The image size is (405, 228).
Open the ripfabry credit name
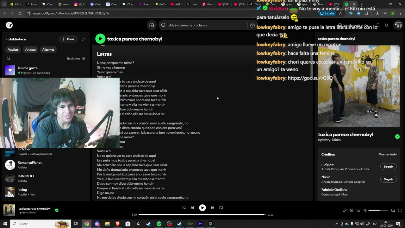327,164
